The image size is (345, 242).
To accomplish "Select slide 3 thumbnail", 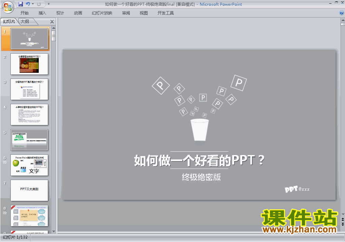I will pyautogui.click(x=29, y=89).
